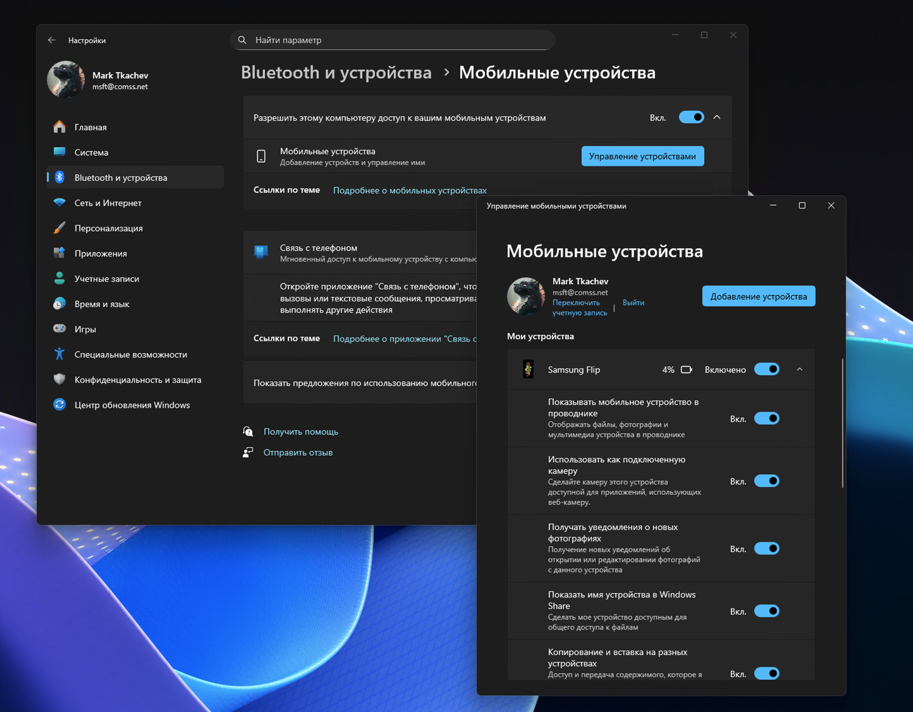Click the Home house icon in sidebar

[x=59, y=127]
